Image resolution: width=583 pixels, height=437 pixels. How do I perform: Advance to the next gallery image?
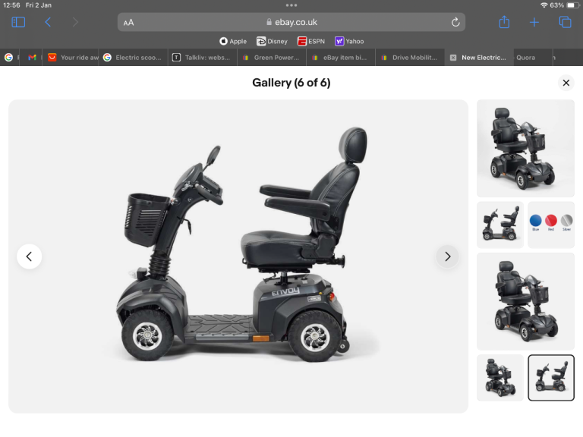tap(447, 256)
